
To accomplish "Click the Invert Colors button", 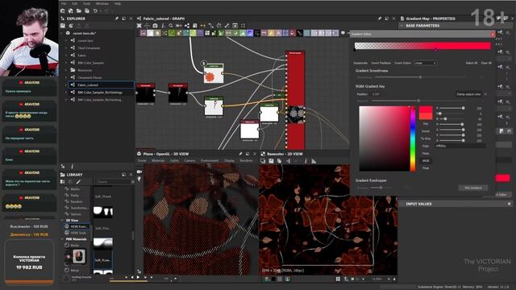I will click(x=402, y=63).
